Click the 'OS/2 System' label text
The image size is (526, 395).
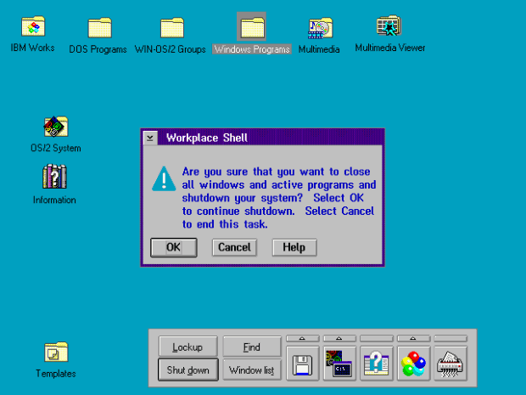[56, 148]
